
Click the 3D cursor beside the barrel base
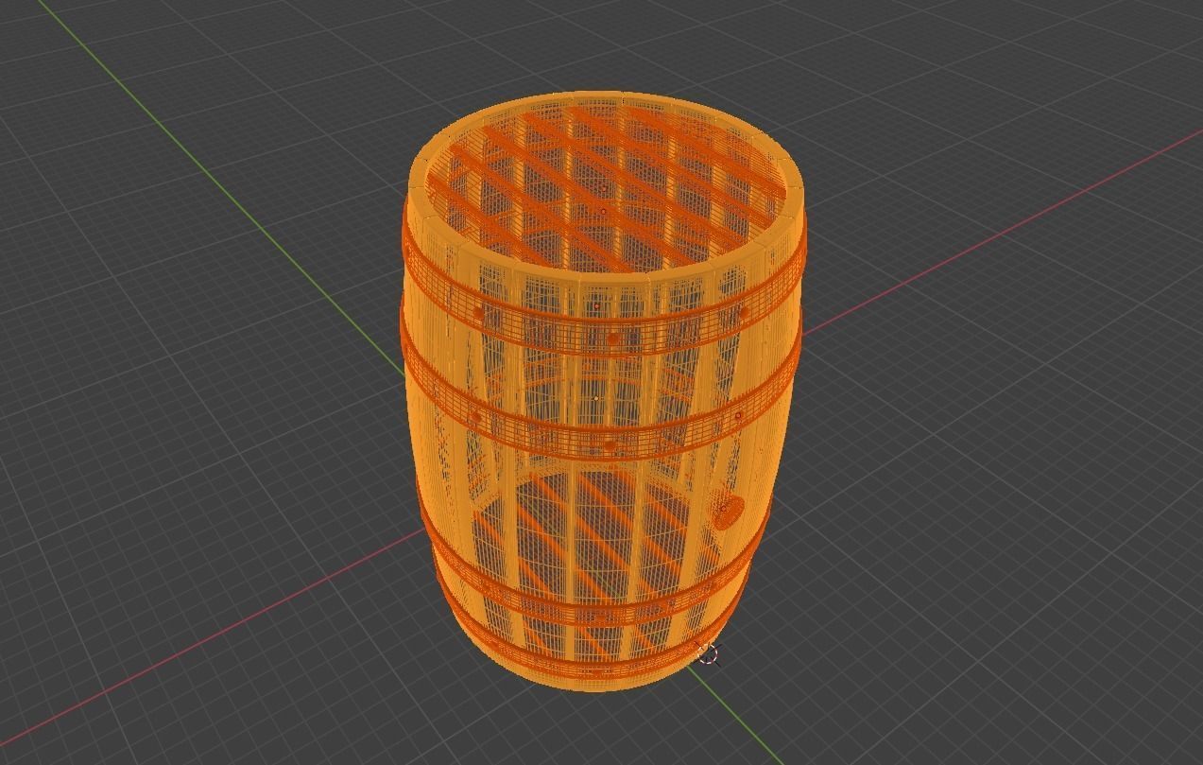coord(709,654)
